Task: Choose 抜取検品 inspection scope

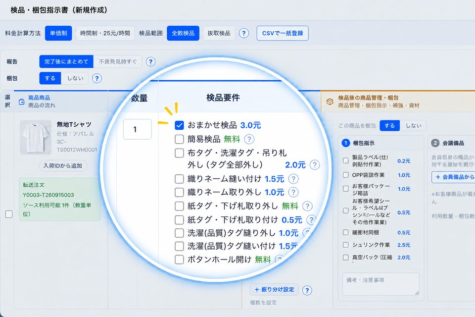Action: 219,33
